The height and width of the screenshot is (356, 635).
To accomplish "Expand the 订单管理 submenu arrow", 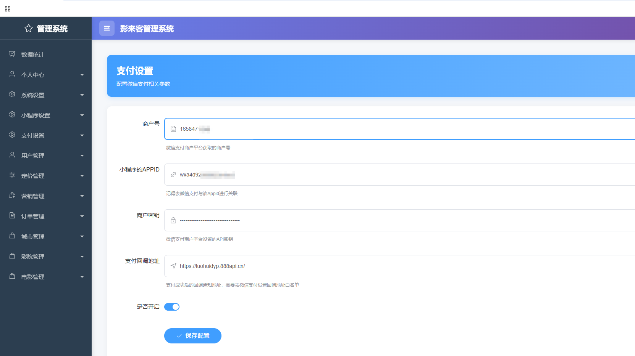I will click(82, 216).
